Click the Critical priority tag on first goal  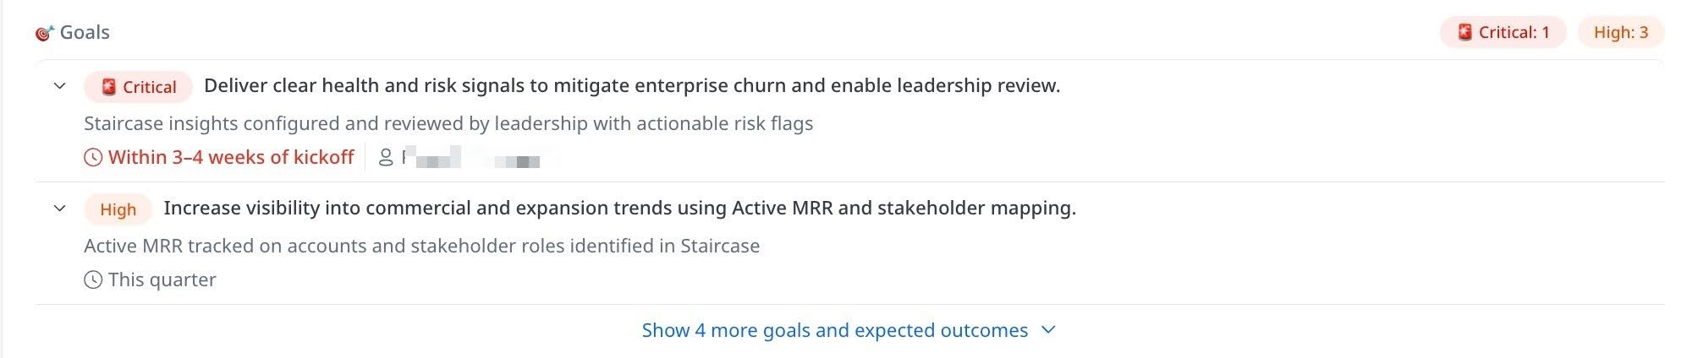[x=138, y=87]
